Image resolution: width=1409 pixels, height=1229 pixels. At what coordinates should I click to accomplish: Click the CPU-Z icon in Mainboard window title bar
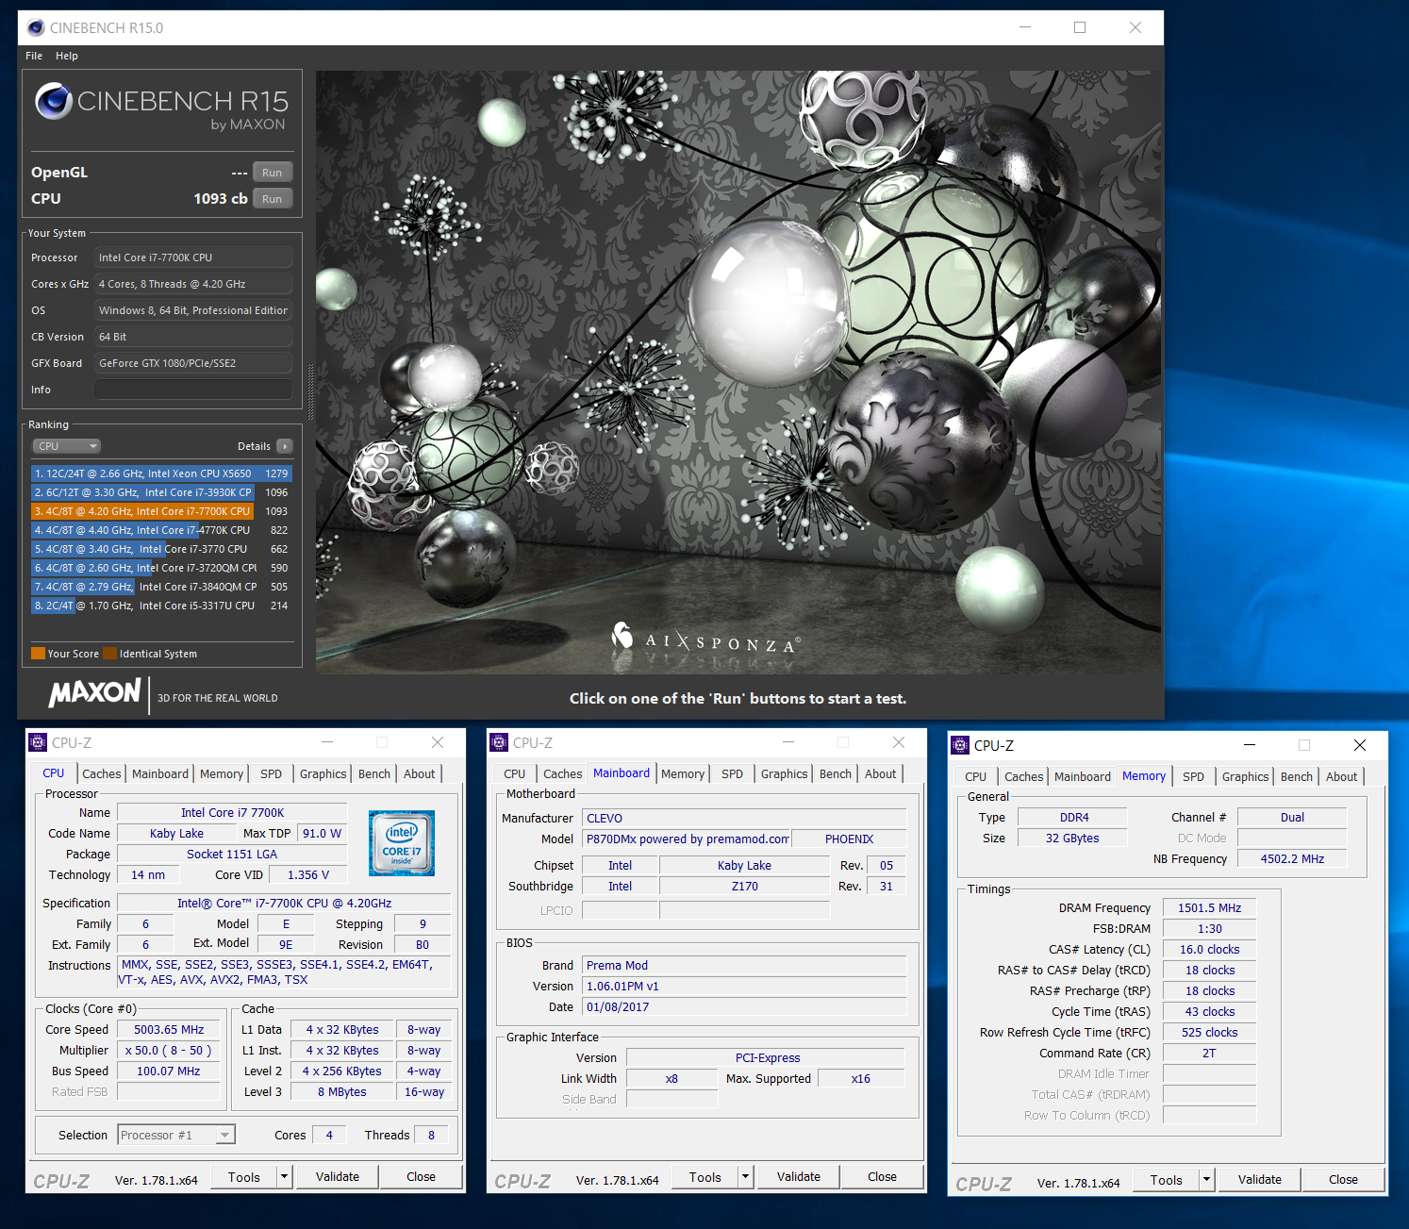[x=499, y=742]
